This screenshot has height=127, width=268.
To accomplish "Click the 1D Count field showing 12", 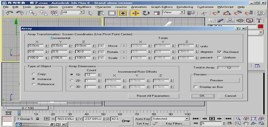I will click(90, 75).
